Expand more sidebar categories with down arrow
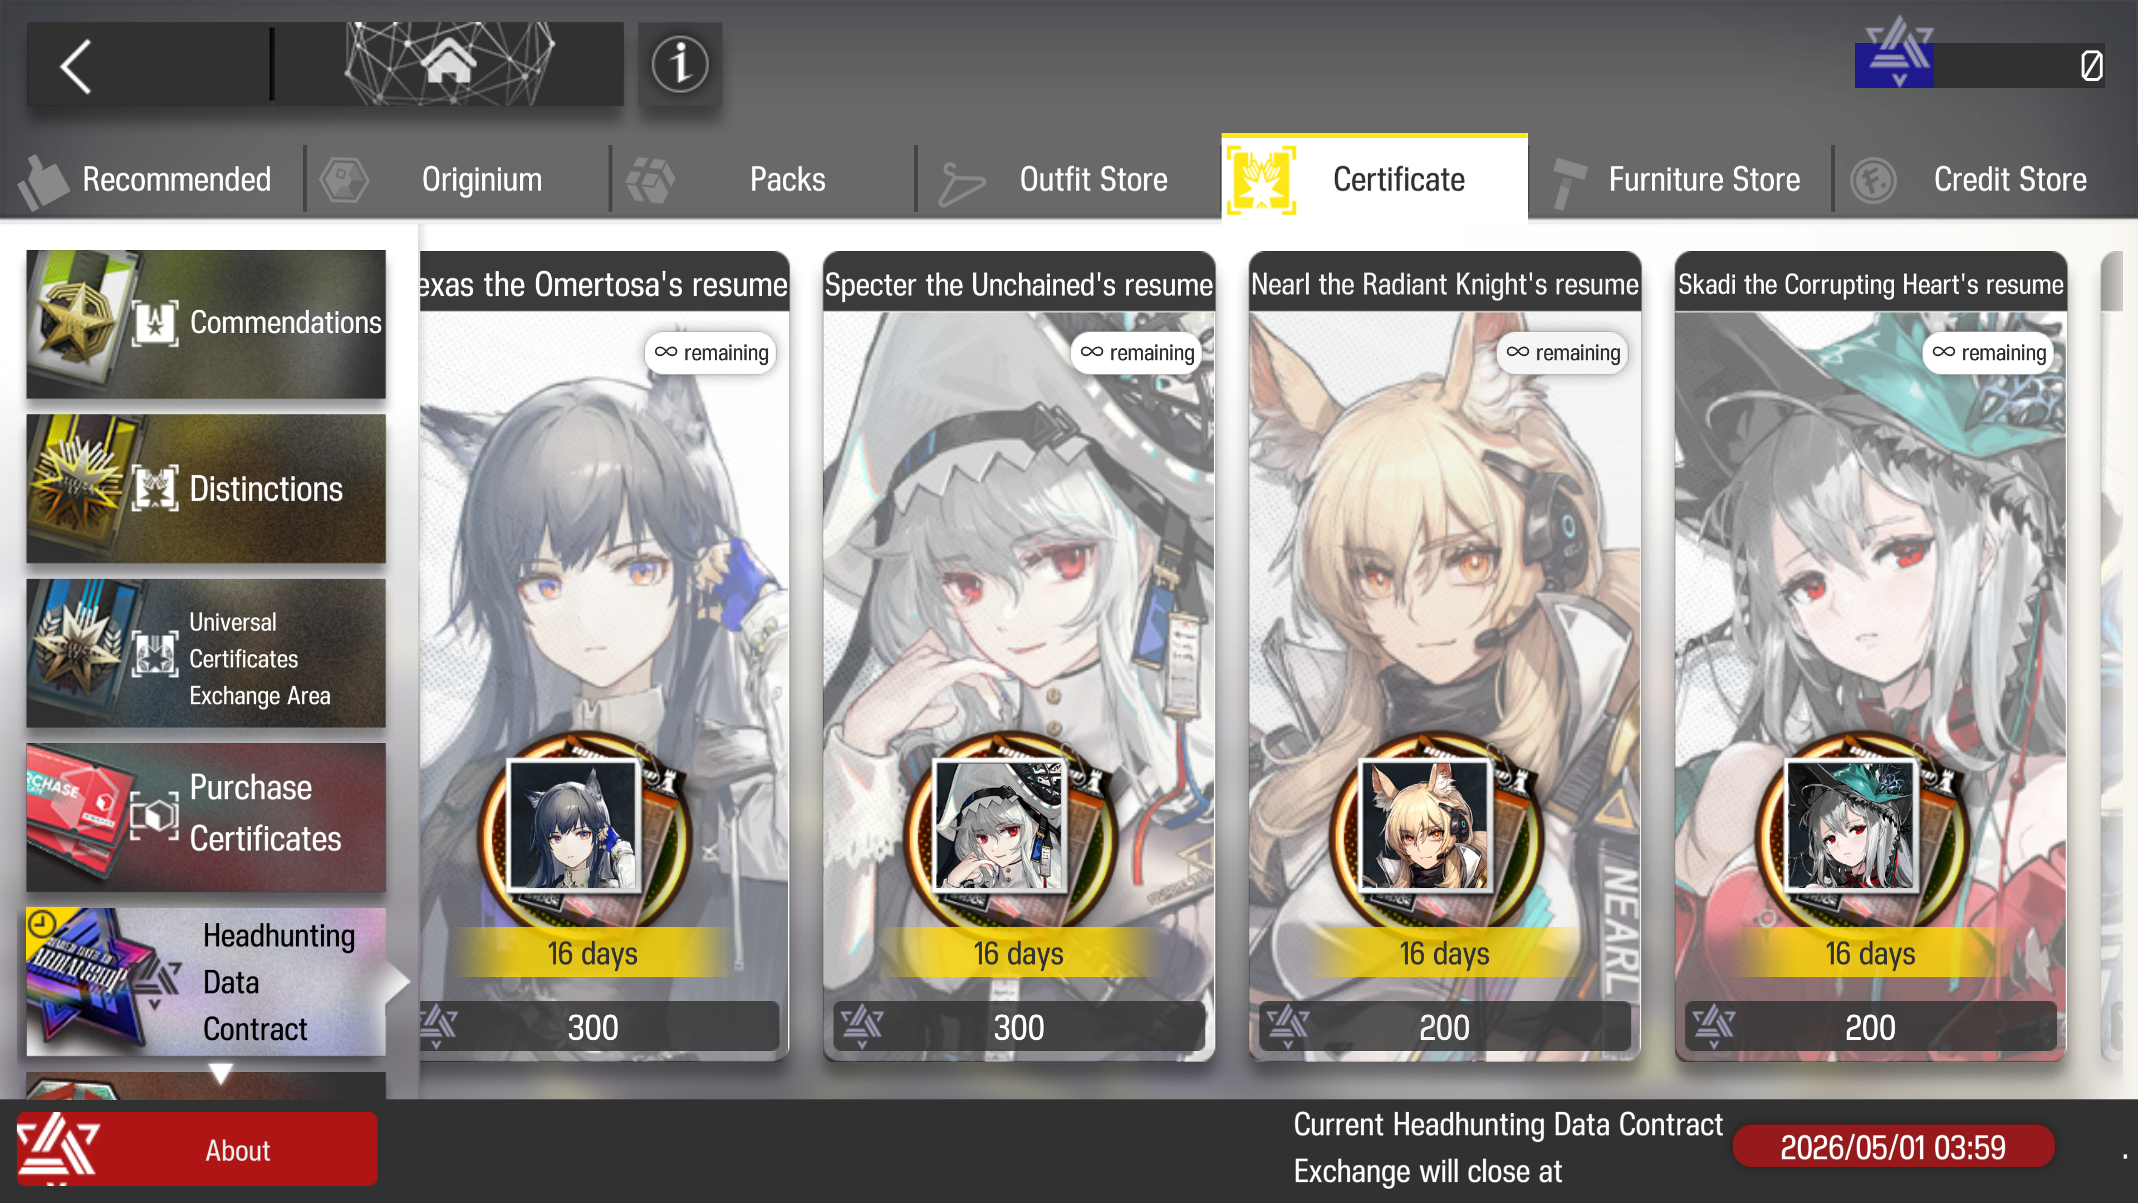The width and height of the screenshot is (2138, 1203). (220, 1073)
